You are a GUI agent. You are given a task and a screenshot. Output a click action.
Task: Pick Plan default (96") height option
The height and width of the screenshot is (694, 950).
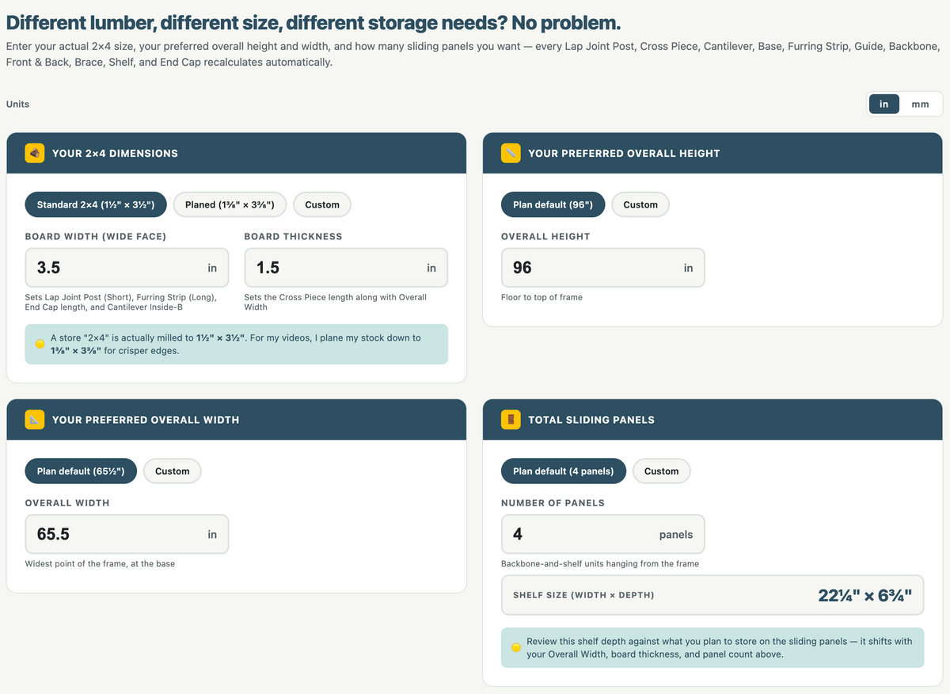pos(553,204)
